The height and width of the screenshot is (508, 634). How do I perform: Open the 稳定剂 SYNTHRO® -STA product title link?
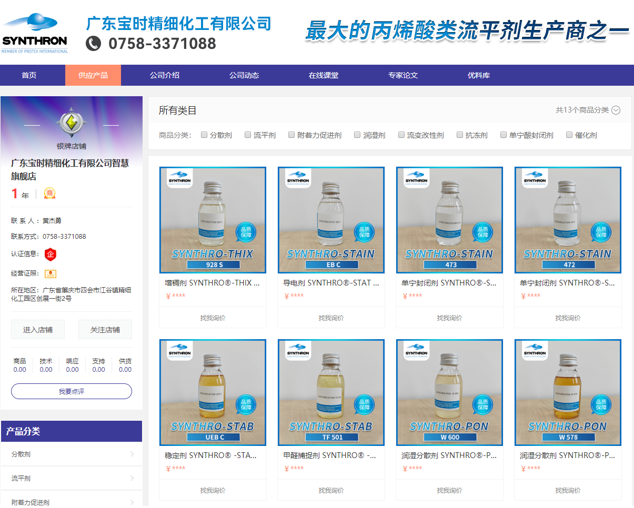[x=211, y=455]
